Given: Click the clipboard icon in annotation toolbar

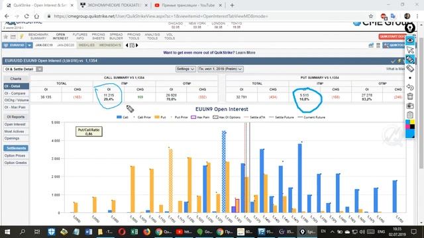Looking at the screenshot, I should [410, 114].
